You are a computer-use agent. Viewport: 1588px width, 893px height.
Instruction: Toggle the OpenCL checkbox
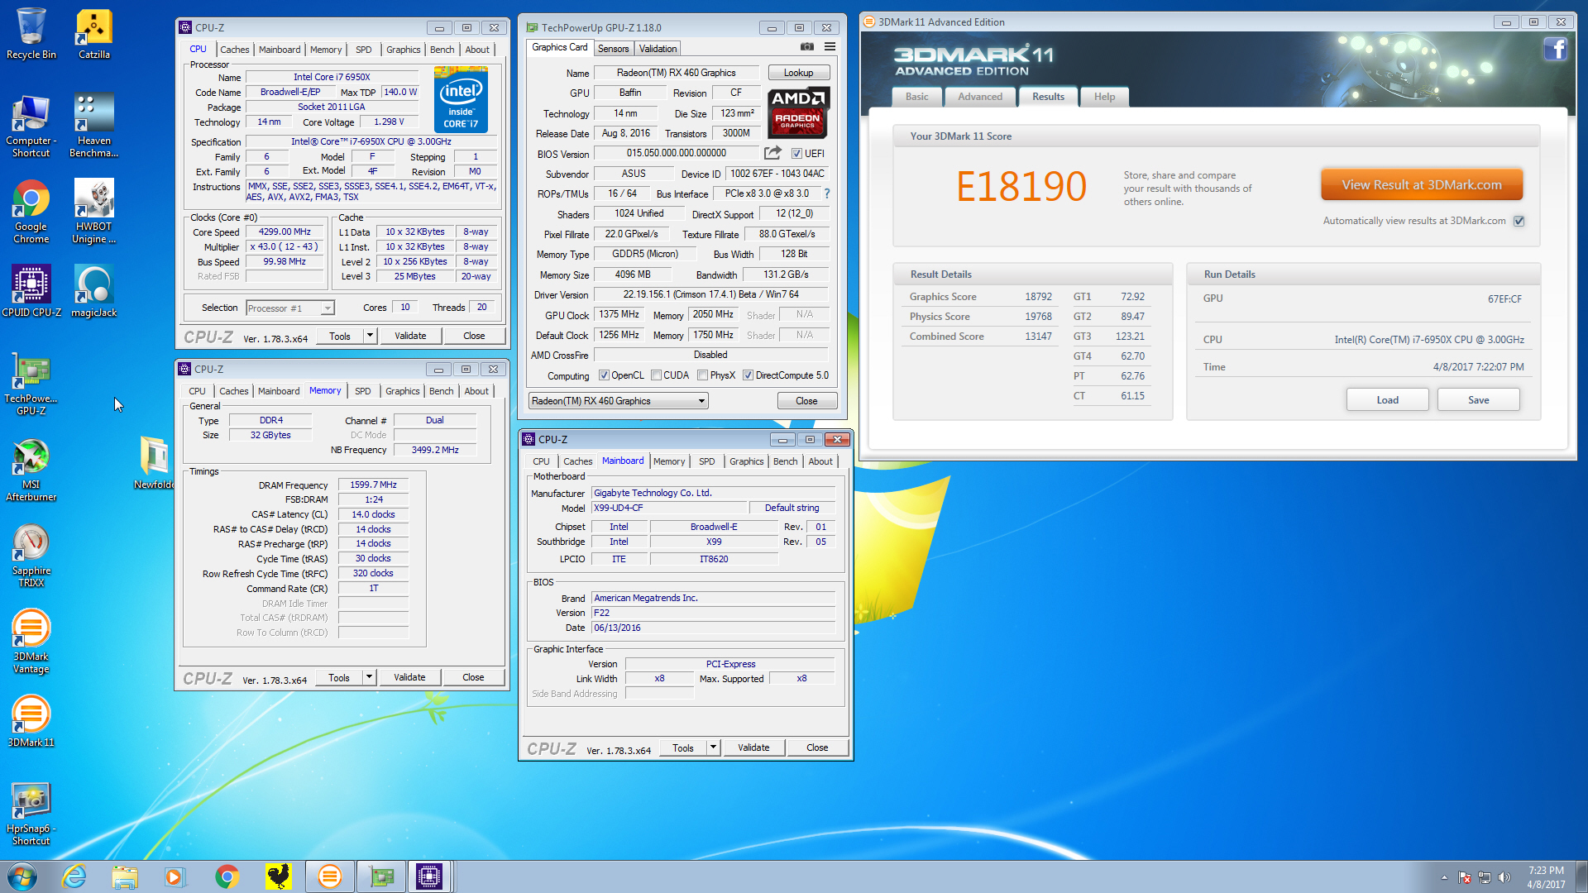click(604, 375)
